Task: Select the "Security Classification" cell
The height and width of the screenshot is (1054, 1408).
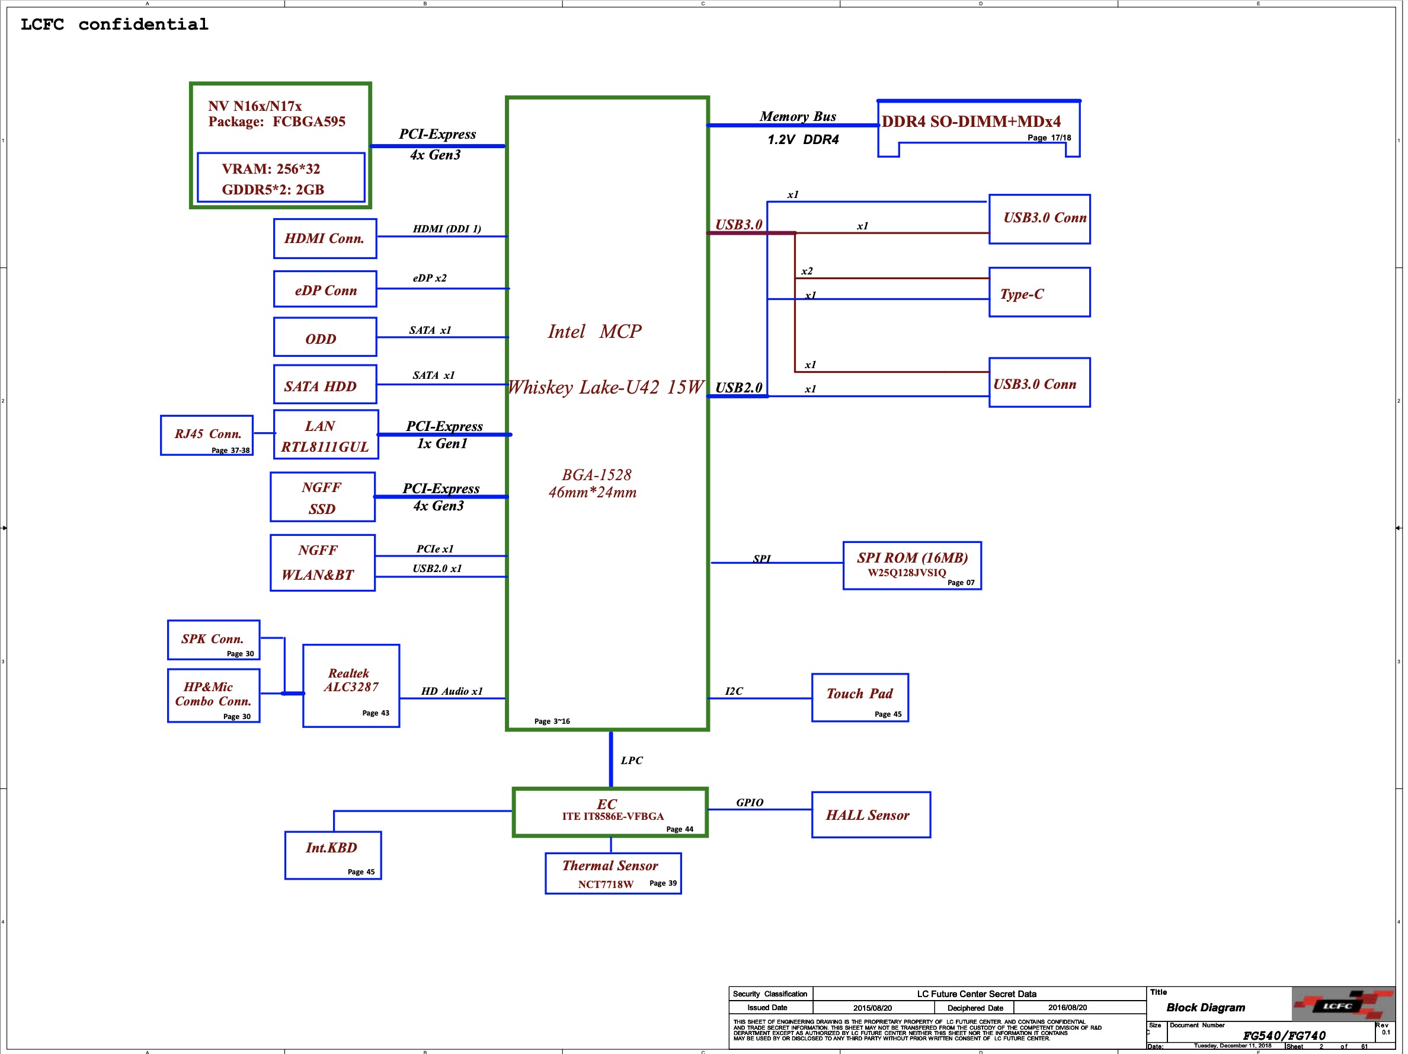Action: click(770, 994)
